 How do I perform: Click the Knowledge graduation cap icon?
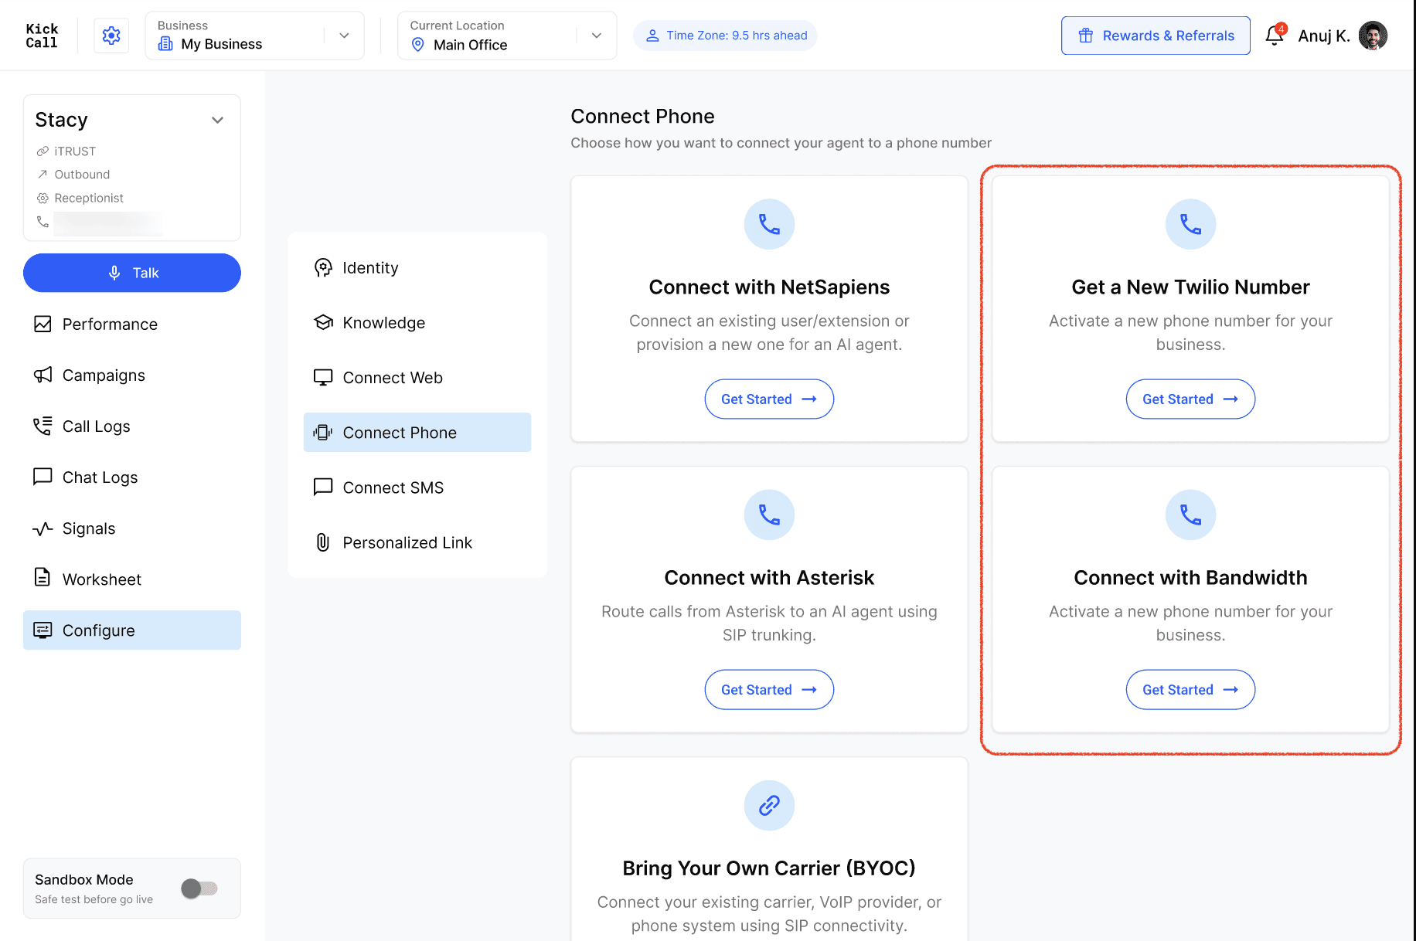pos(323,322)
